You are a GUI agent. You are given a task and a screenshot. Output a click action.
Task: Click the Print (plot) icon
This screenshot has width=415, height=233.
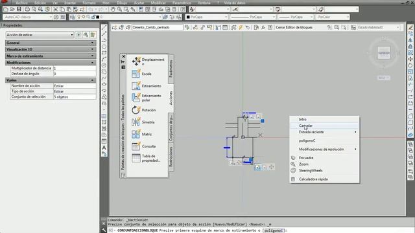27,9
